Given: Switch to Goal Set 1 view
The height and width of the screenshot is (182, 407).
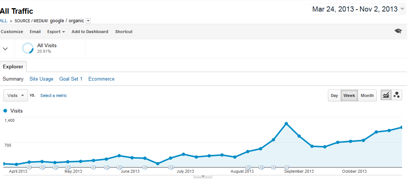Looking at the screenshot, I should pos(71,79).
